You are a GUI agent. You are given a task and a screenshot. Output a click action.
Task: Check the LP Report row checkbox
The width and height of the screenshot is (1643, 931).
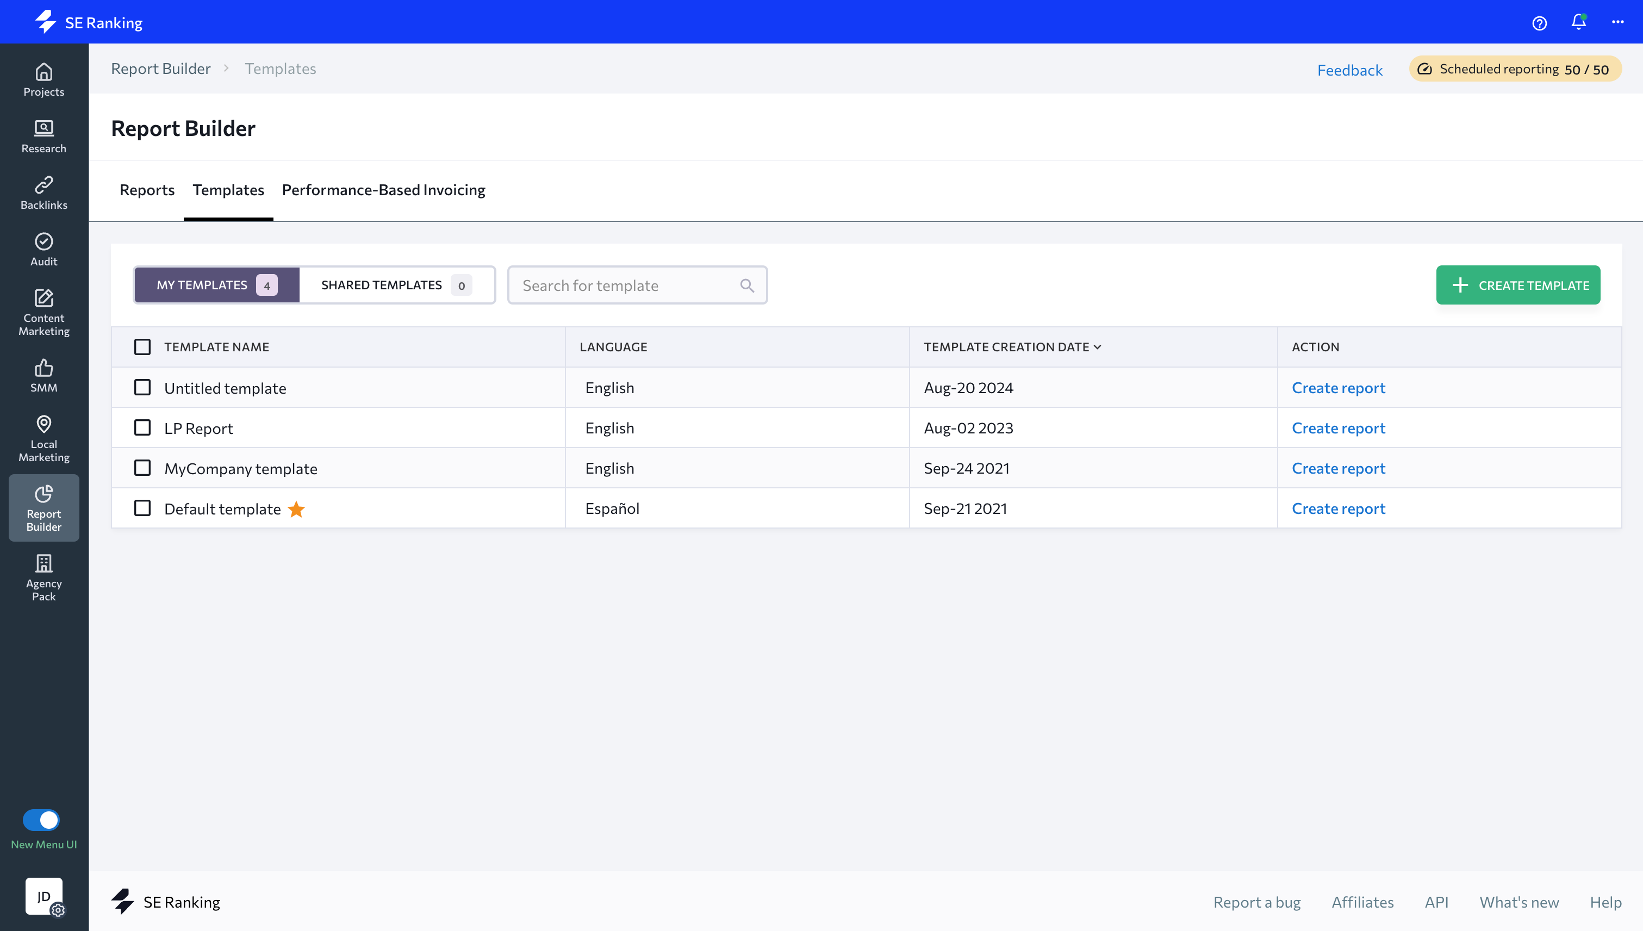tap(142, 428)
